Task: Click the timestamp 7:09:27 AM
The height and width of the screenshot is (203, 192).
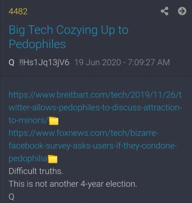Action: [x=149, y=62]
